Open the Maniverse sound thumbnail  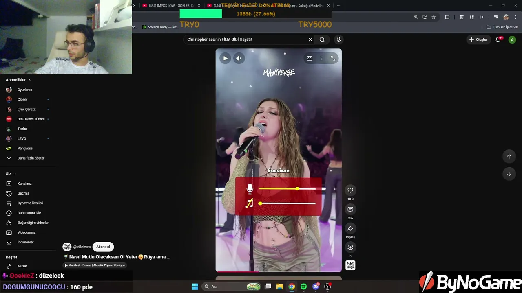click(x=350, y=265)
